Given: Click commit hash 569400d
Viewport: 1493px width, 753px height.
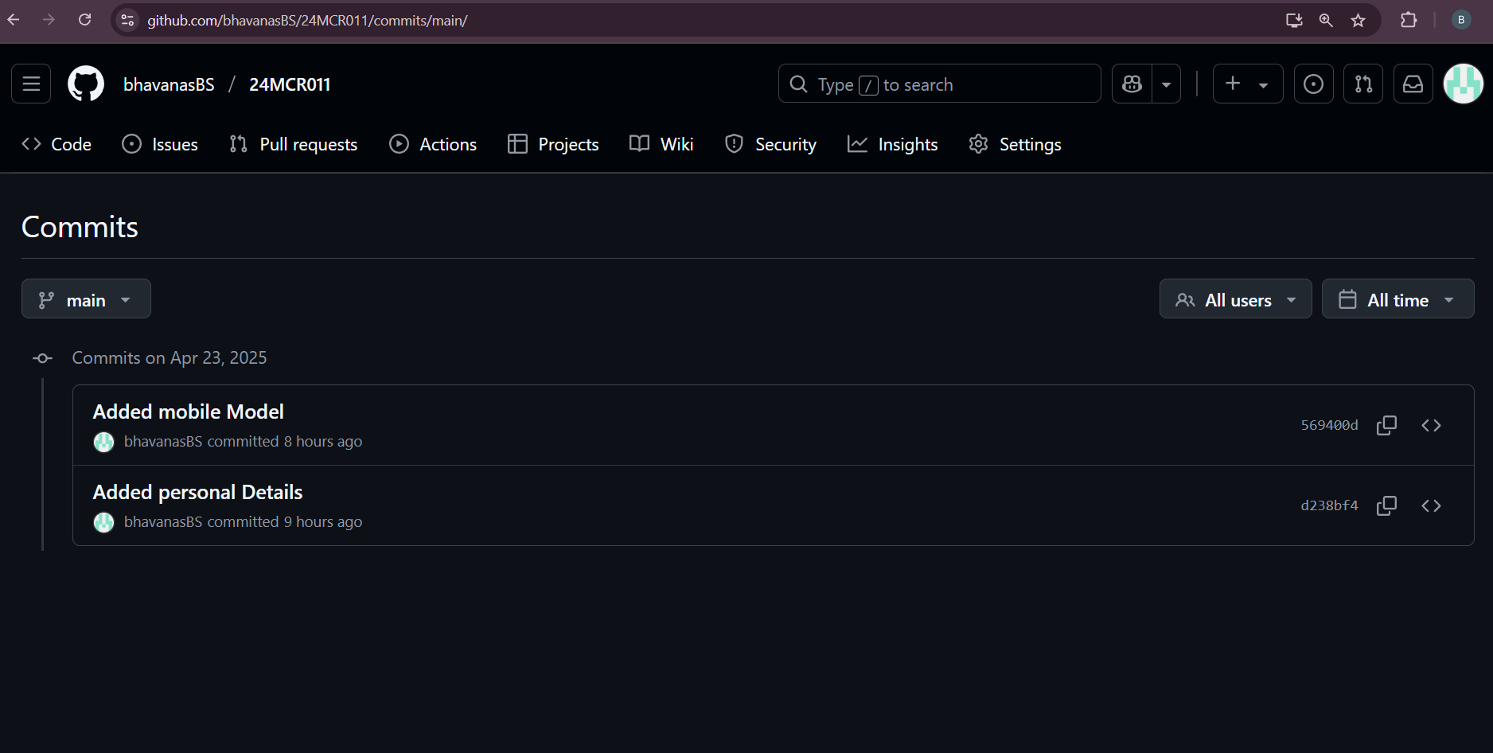Looking at the screenshot, I should click(x=1329, y=425).
